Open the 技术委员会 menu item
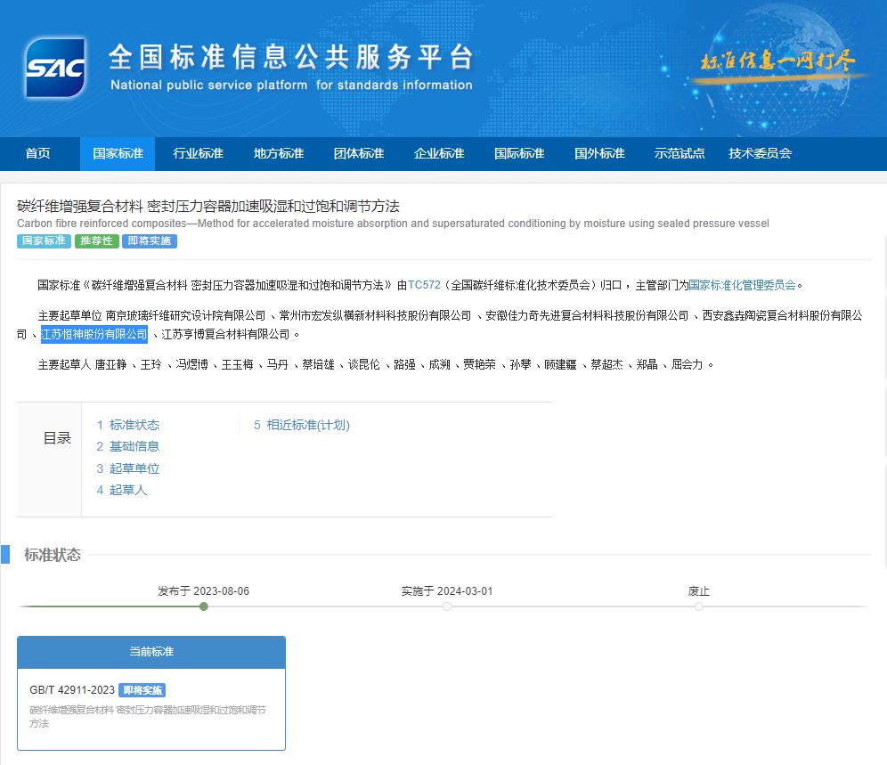The image size is (887, 765). click(x=760, y=153)
